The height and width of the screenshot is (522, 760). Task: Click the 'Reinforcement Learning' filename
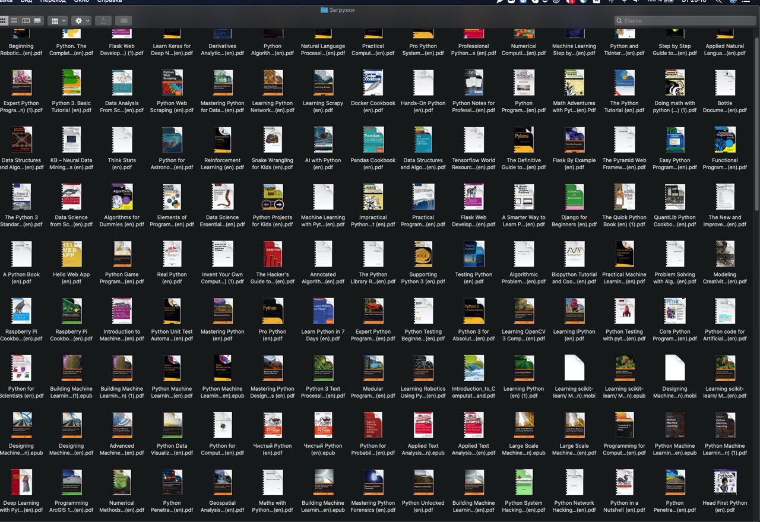[223, 164]
